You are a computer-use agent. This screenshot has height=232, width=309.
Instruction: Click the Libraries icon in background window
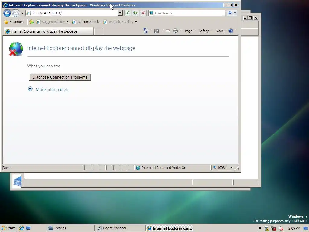click(x=17, y=182)
